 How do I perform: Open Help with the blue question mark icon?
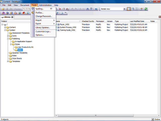click(96, 9)
